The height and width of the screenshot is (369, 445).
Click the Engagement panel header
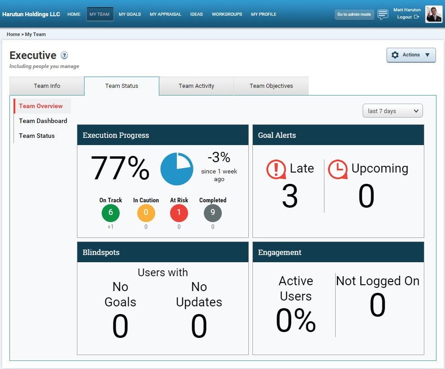(x=338, y=252)
